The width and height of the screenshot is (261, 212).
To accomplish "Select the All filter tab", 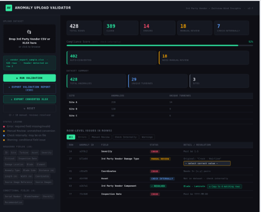I will (71, 137).
